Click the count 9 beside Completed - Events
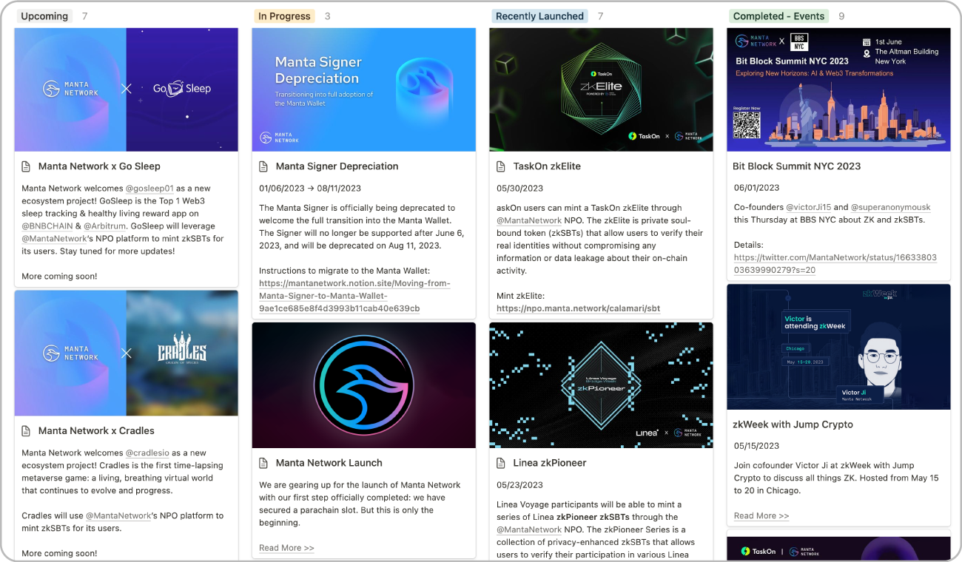Screen dimensions: 962x562 click(841, 16)
